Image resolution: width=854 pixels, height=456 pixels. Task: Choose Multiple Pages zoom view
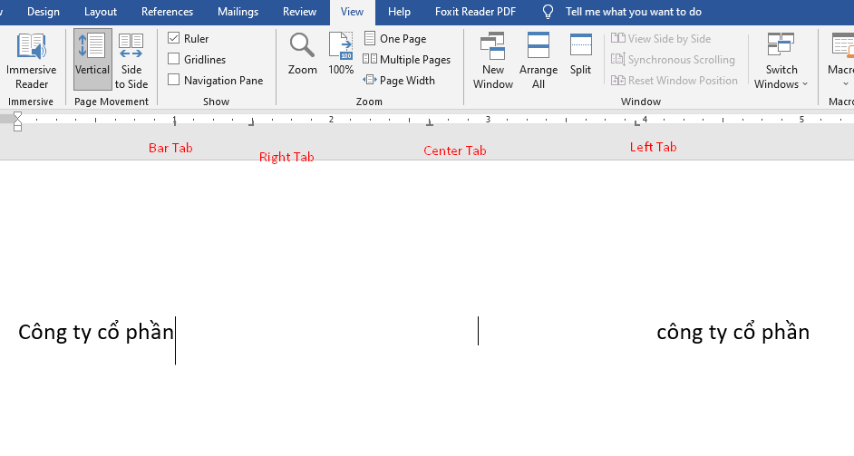point(407,60)
